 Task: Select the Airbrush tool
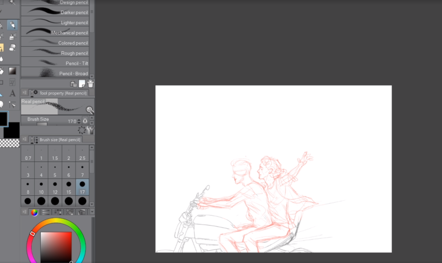pyautogui.click(x=12, y=37)
